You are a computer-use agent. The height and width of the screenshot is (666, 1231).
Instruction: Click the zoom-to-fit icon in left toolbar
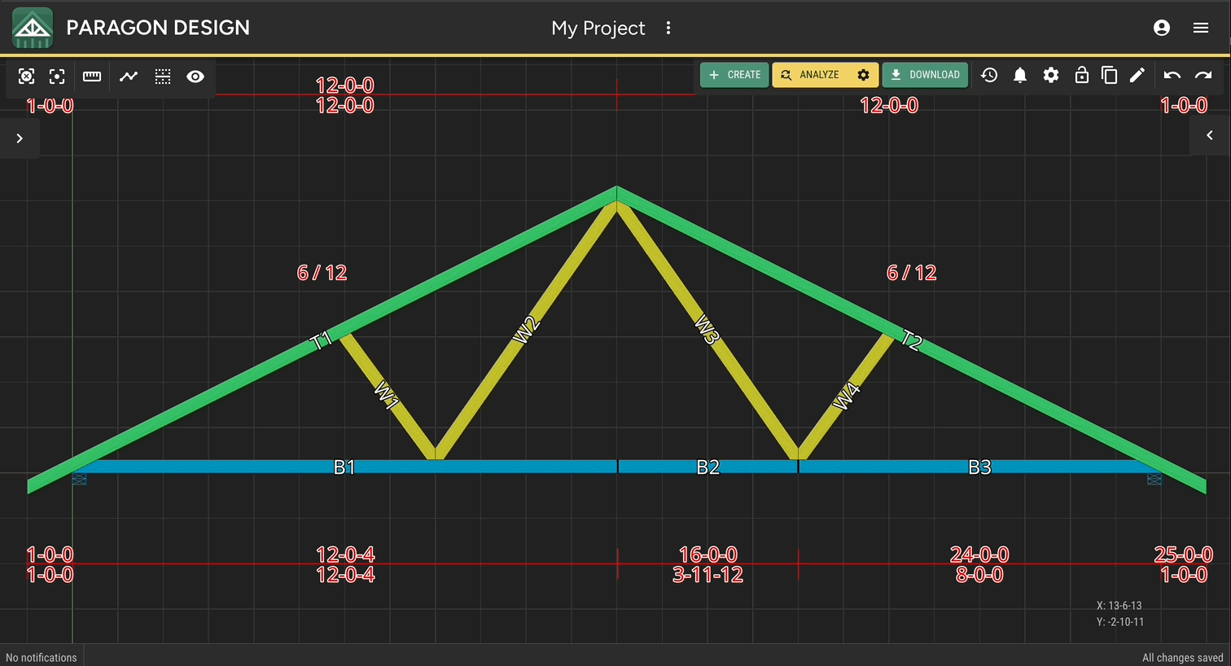pyautogui.click(x=26, y=77)
